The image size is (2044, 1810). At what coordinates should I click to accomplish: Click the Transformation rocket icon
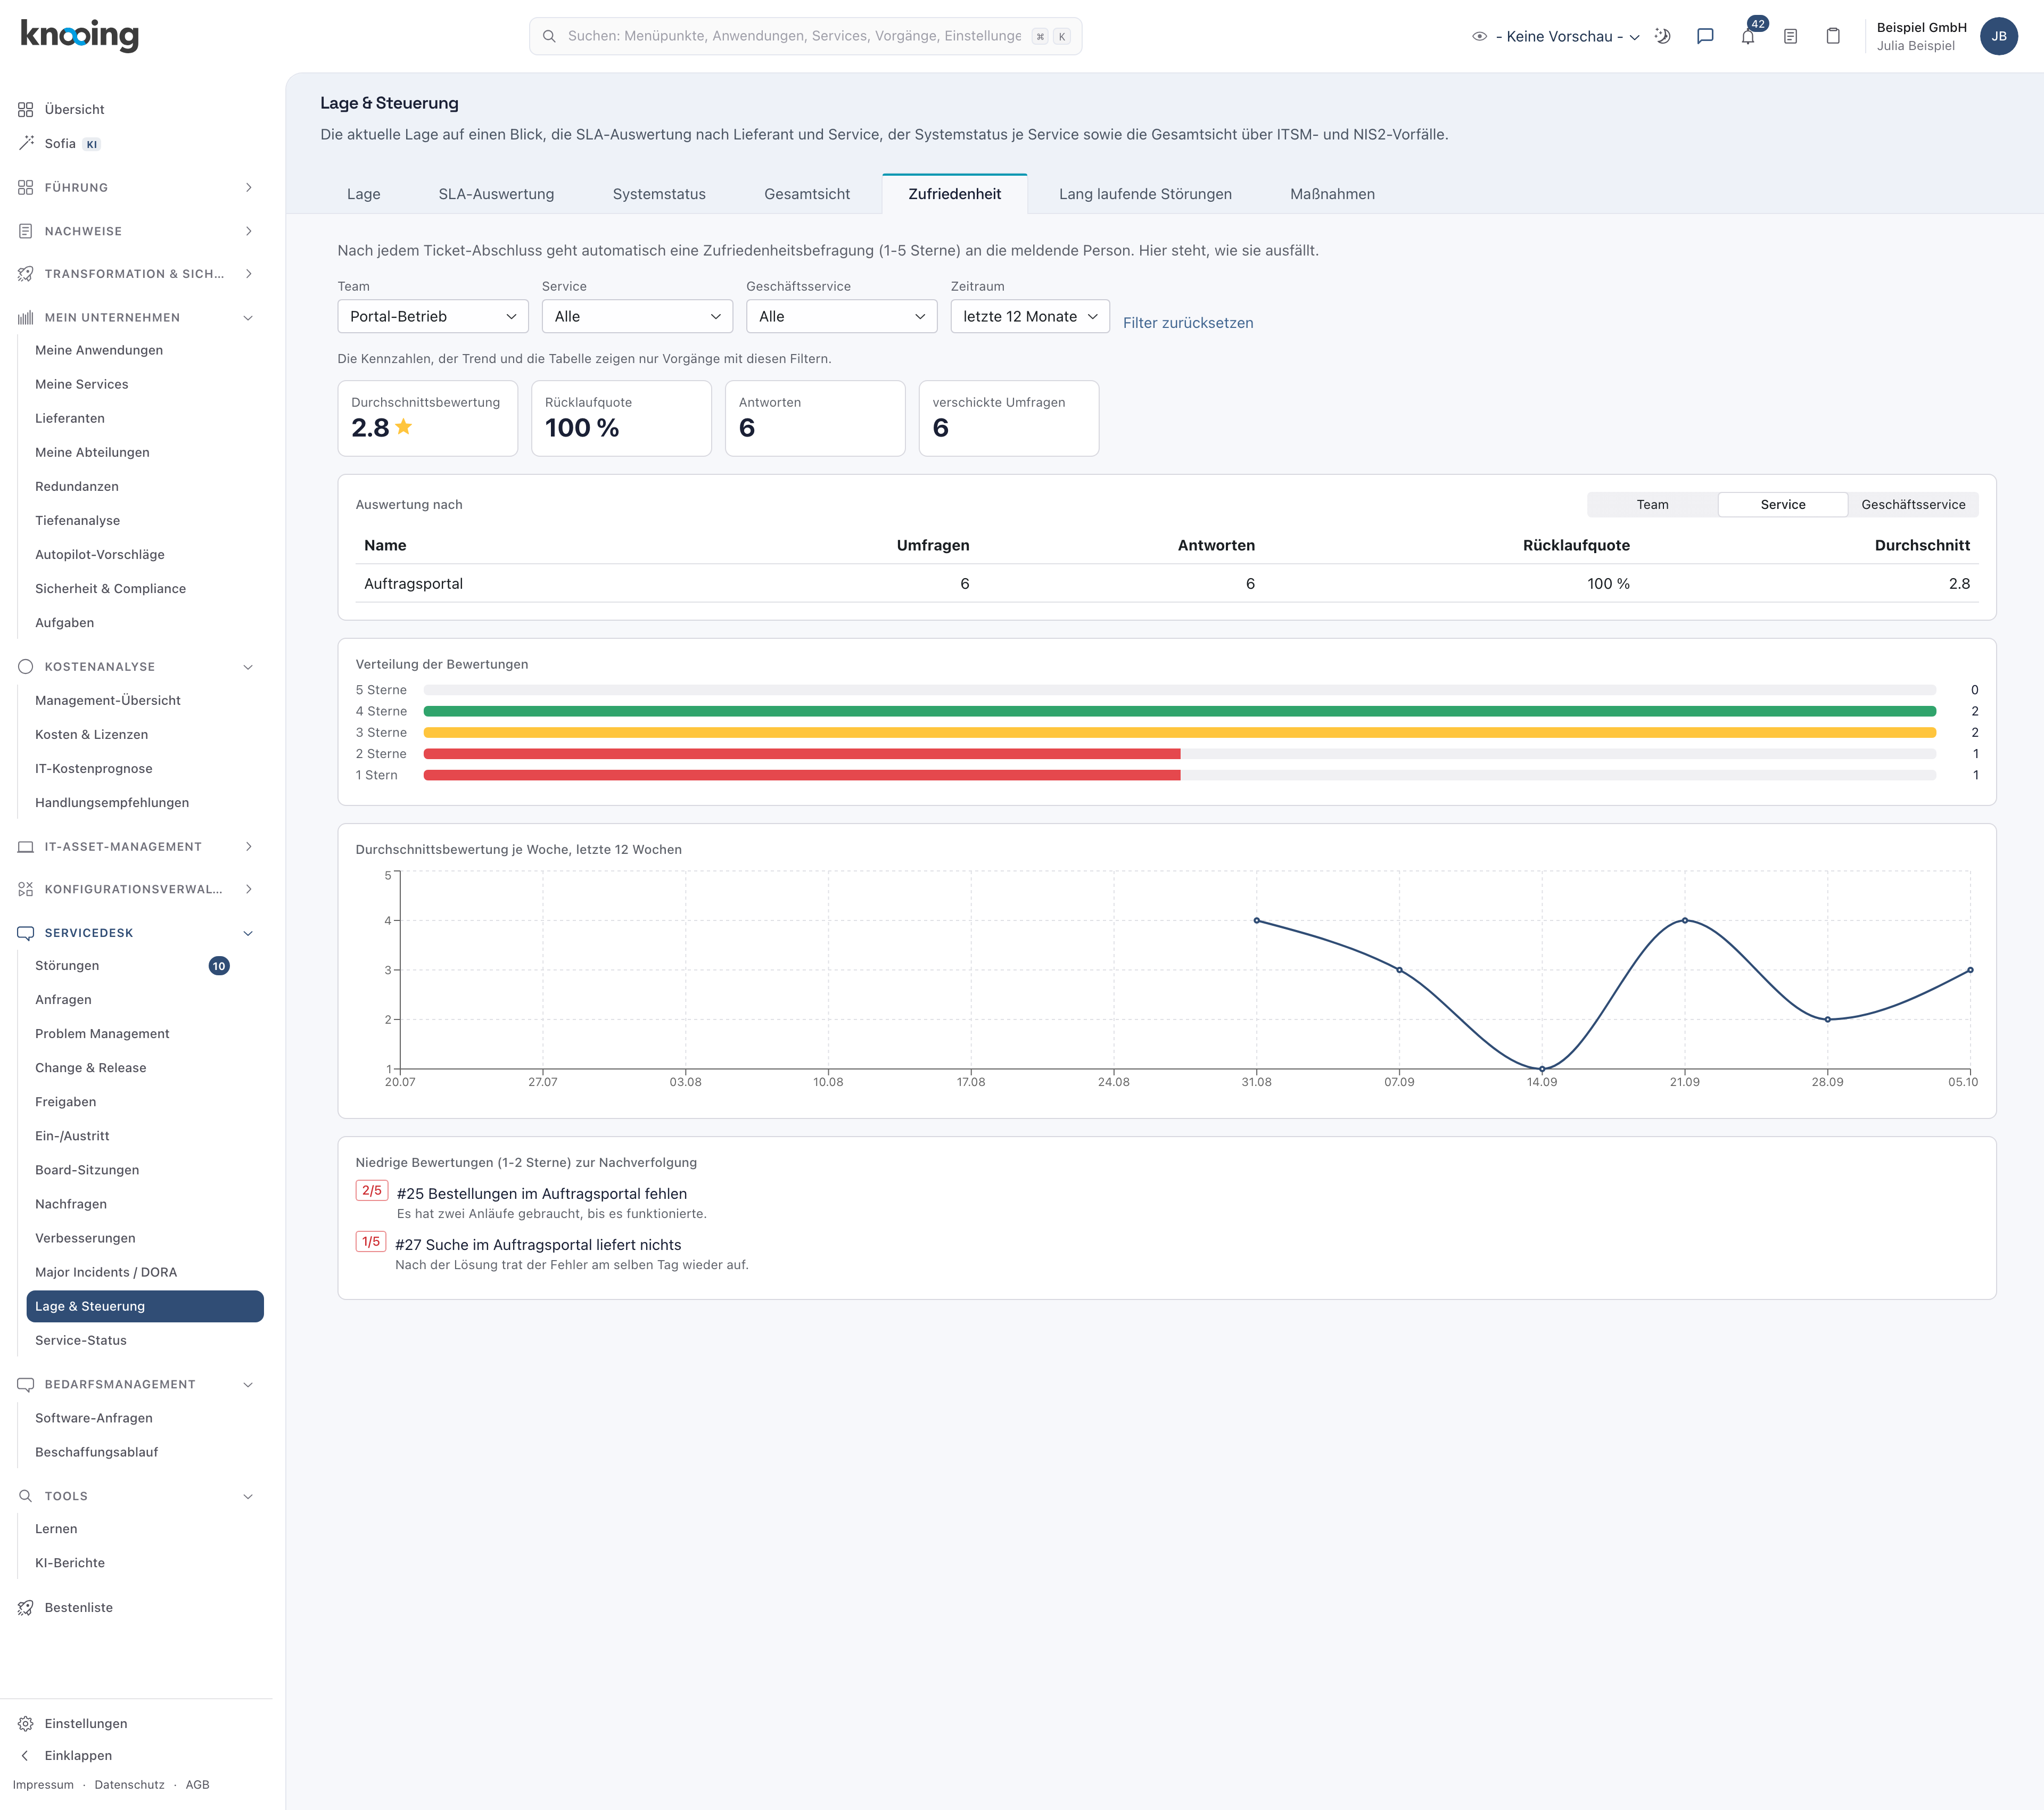pos(26,273)
